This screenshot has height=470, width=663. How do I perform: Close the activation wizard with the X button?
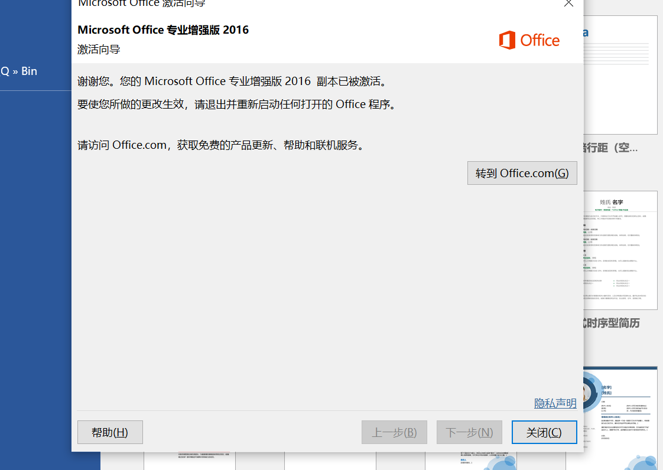point(568,4)
